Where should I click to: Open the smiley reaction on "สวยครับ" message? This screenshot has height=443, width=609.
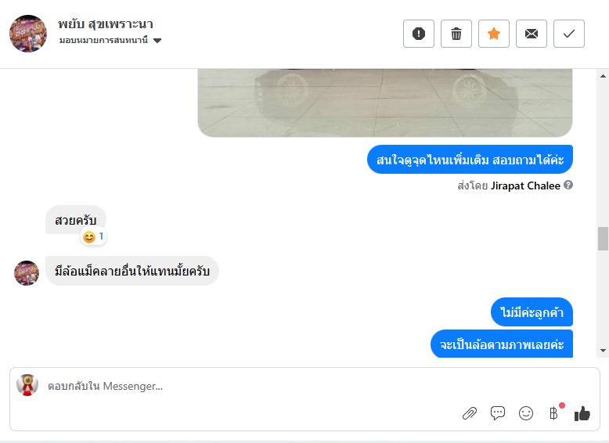coord(93,236)
